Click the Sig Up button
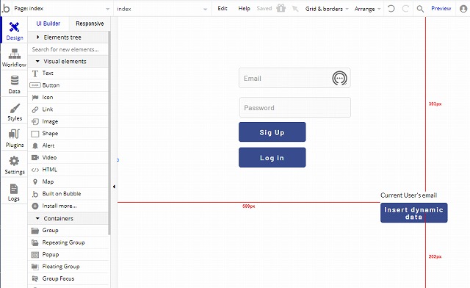This screenshot has width=470, height=288. click(x=272, y=132)
